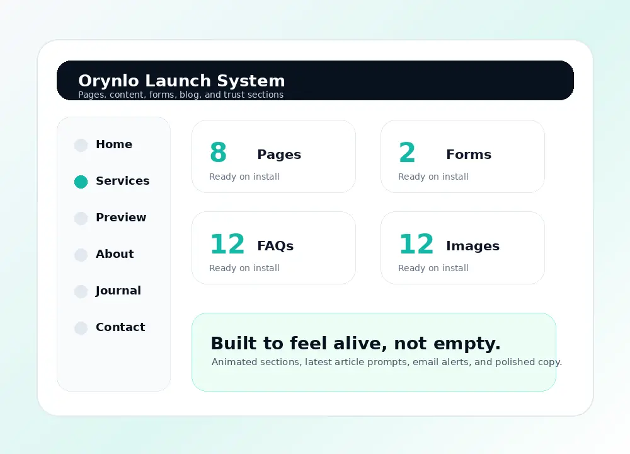
Task: Click the grey dot beside Contact
Action: (x=81, y=328)
